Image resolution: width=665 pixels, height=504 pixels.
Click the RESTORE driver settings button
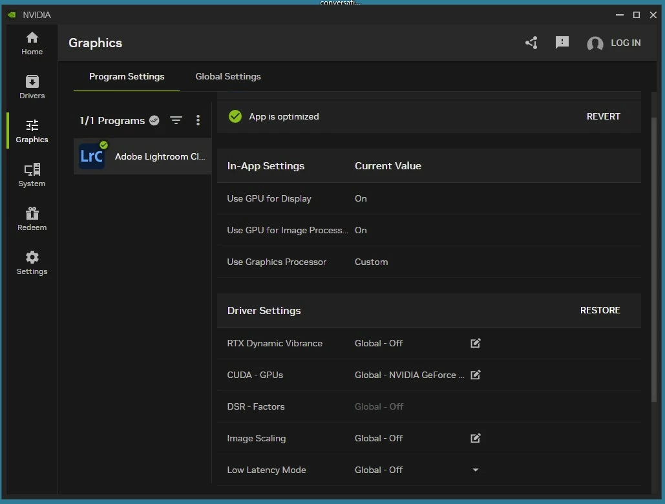(x=600, y=310)
